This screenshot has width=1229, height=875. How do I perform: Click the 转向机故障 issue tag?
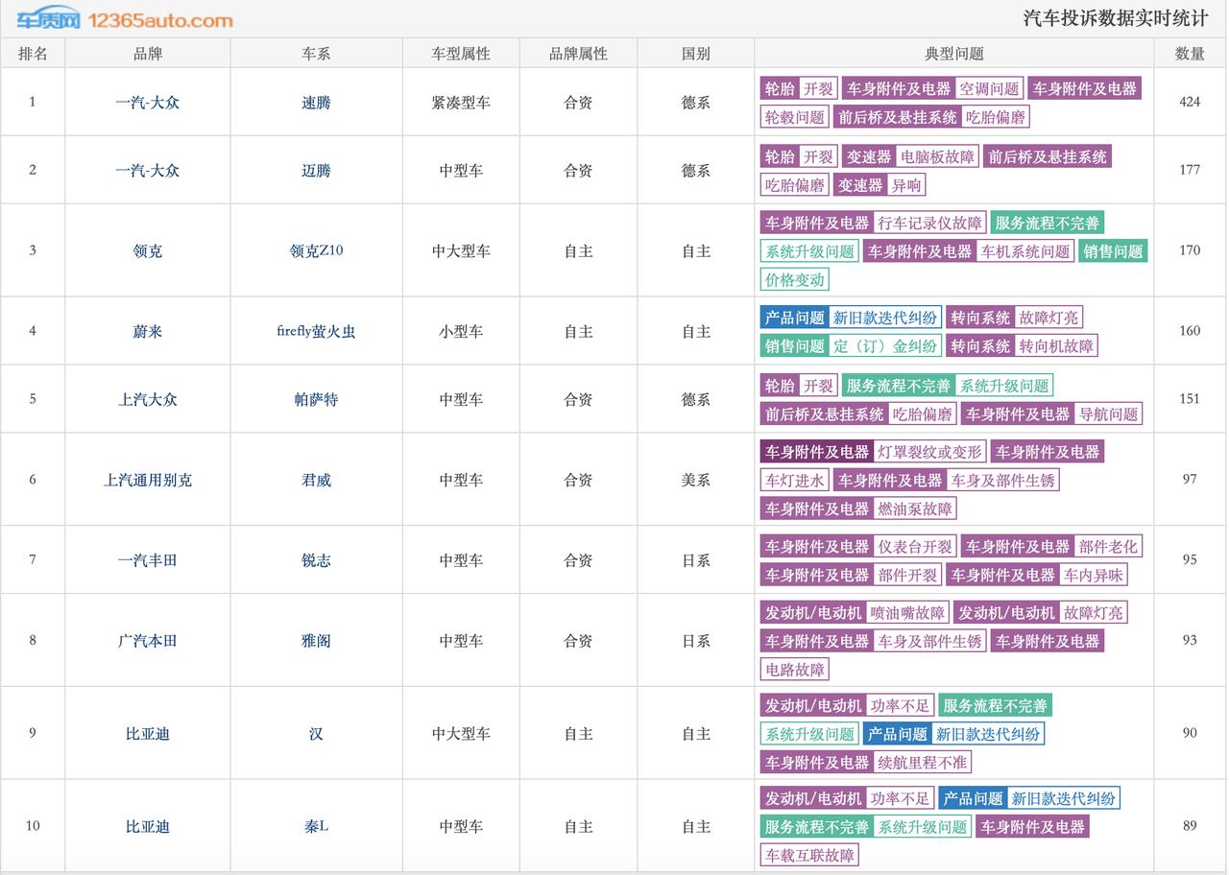[1056, 345]
